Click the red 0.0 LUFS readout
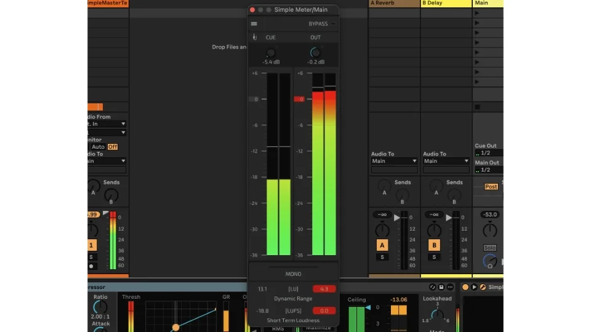The width and height of the screenshot is (591, 332). click(324, 310)
